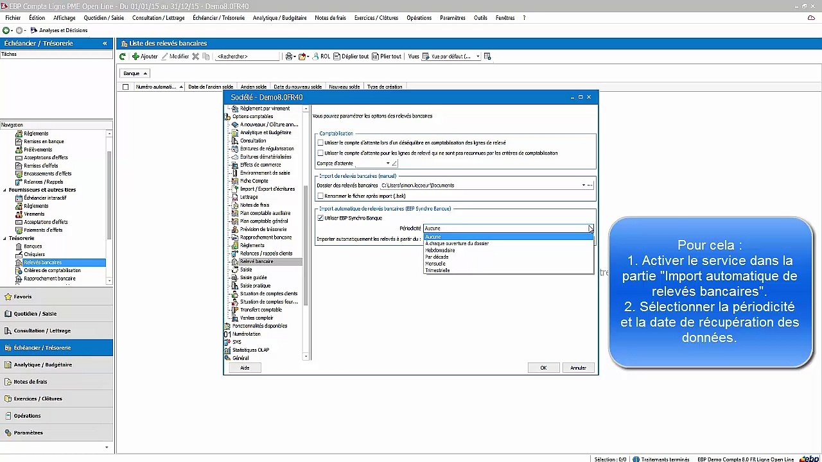
Task: Toggle the select-all checkbox in list header
Action: click(125, 87)
